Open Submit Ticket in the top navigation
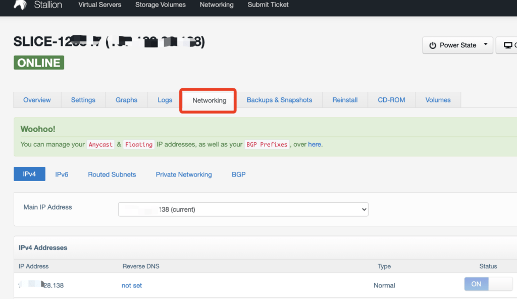 (x=268, y=5)
